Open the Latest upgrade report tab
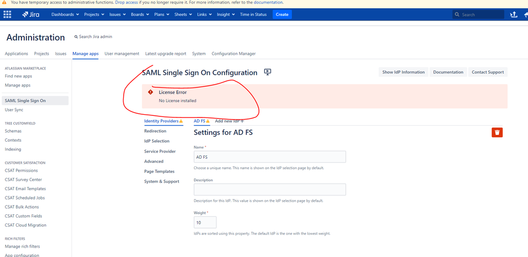Screen dimensions: 528x257 tap(165, 54)
